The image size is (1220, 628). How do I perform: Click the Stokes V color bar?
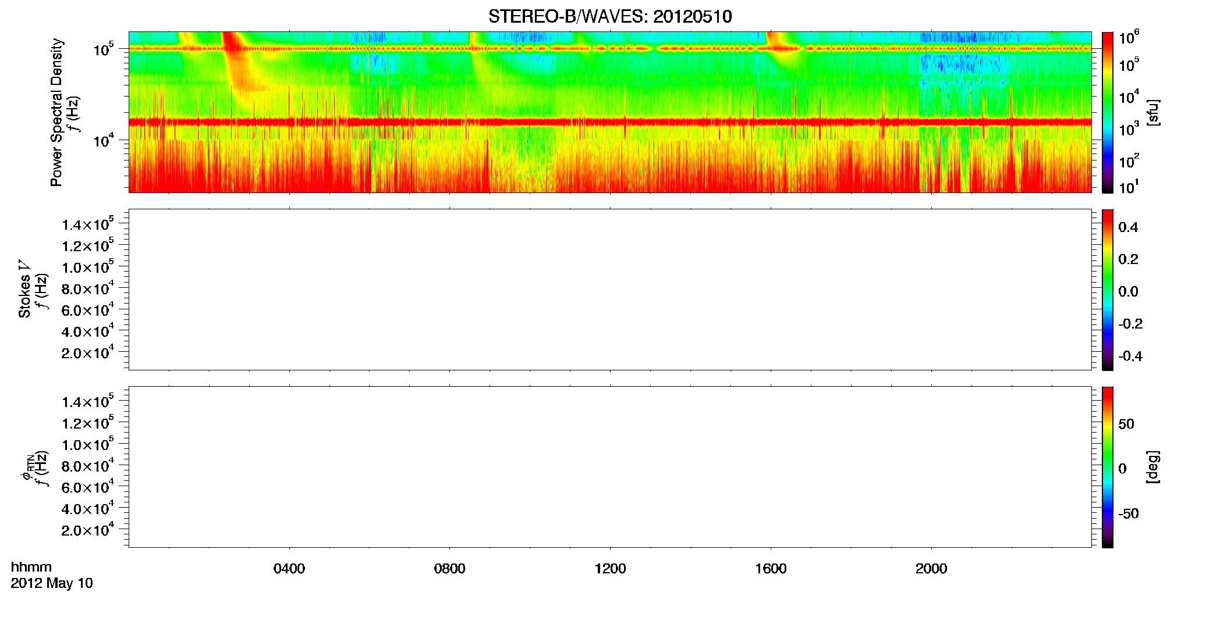pos(1108,290)
